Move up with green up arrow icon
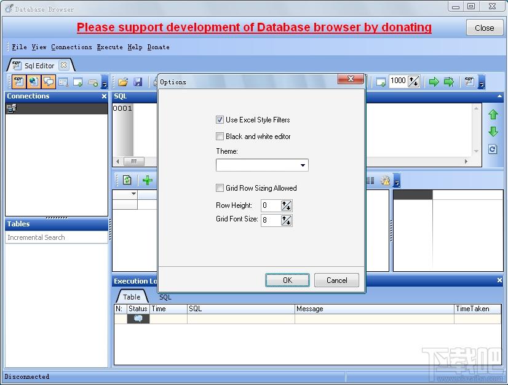The height and width of the screenshot is (385, 508). pyautogui.click(x=493, y=114)
